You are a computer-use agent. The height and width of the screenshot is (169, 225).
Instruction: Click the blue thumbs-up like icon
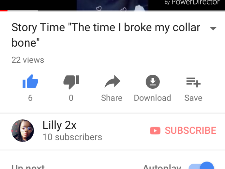tap(30, 81)
